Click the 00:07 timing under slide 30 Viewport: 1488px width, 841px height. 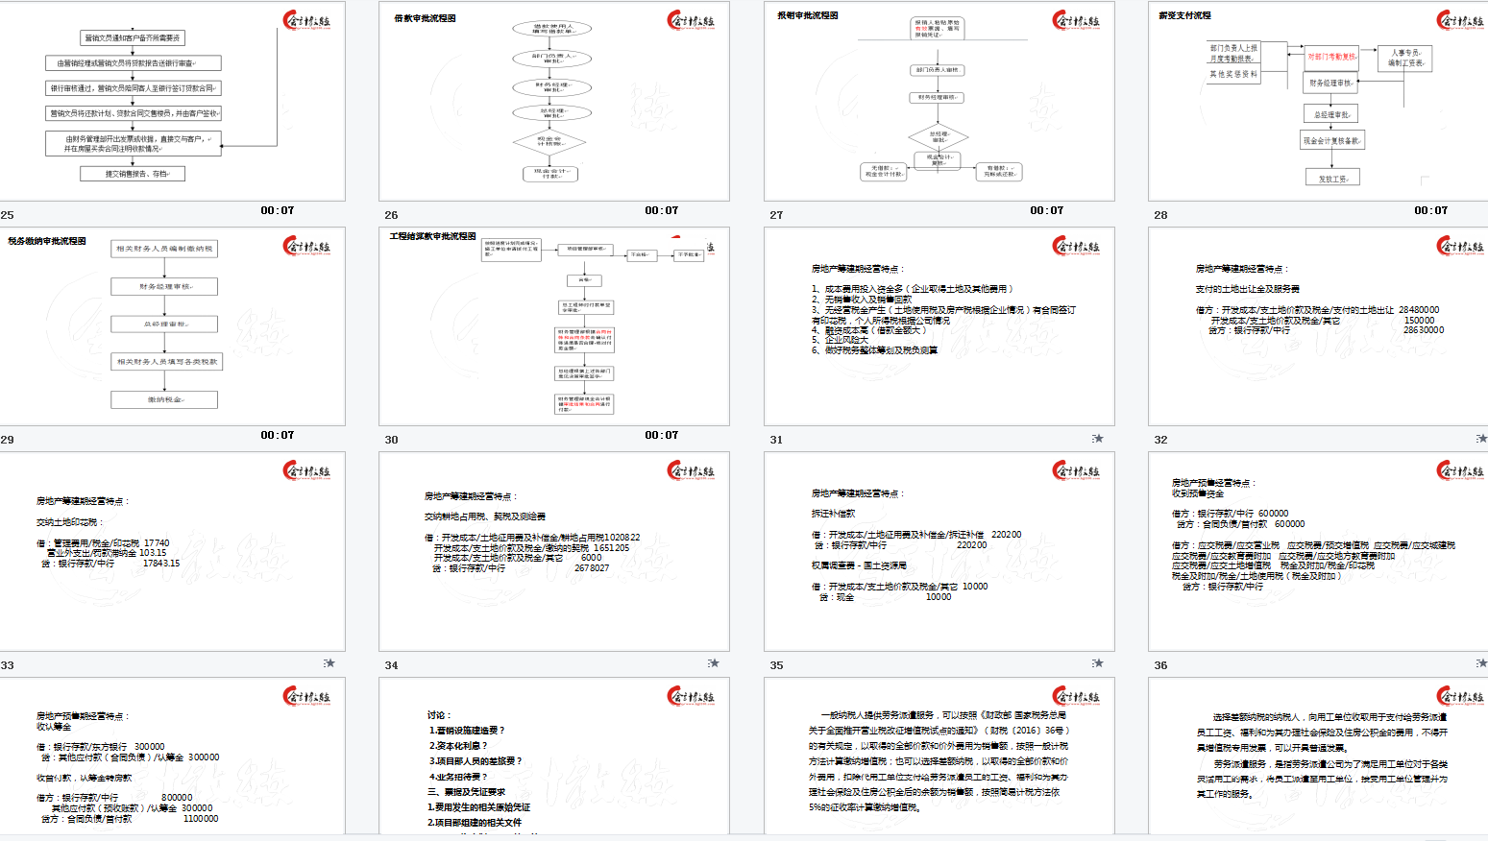[662, 435]
